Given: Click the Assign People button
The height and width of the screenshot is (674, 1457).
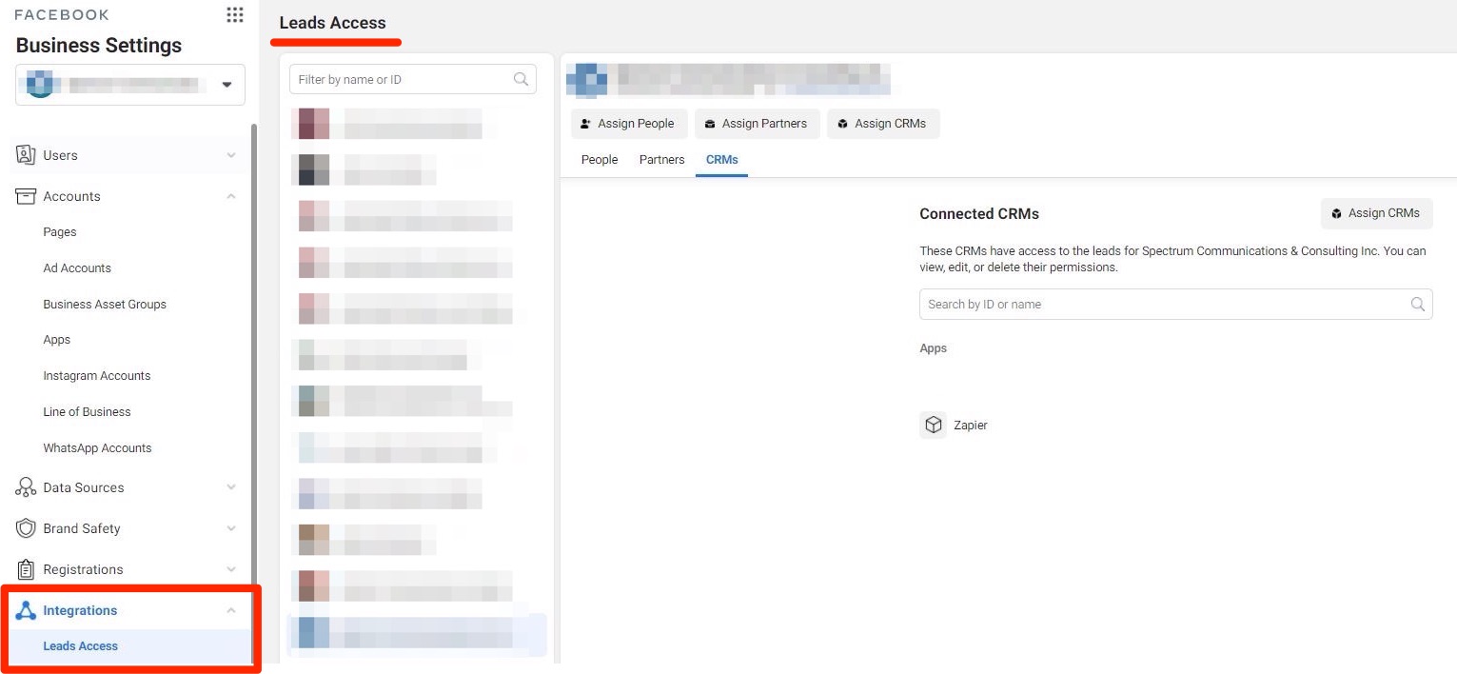Looking at the screenshot, I should coord(628,124).
